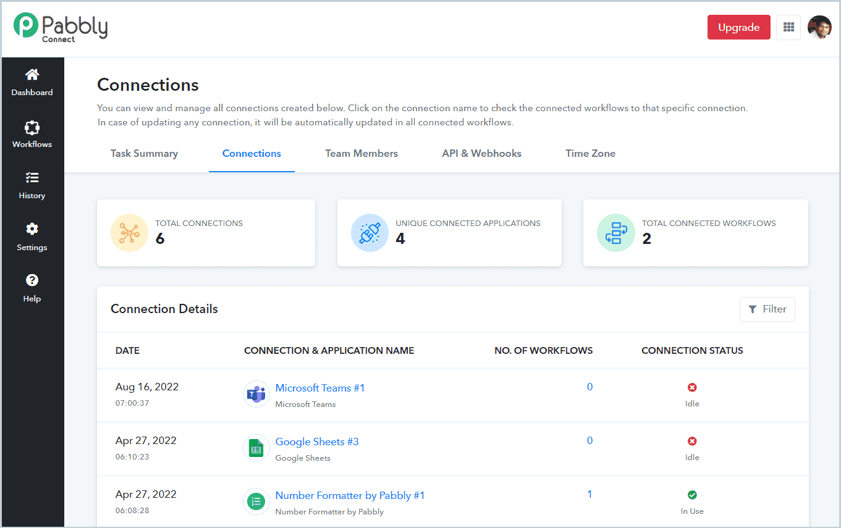
Task: Click the CONNECTION & APPLICATION NAME column header
Action: 329,351
